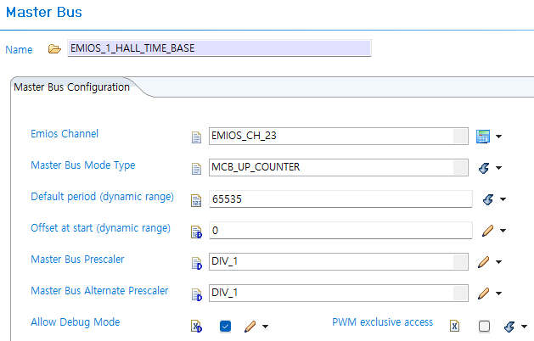Click the document icon beside Master Bus Prescaler
Screen dimensions: 534x341
(x=196, y=263)
